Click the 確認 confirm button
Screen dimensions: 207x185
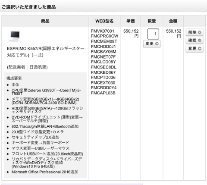tap(194, 41)
